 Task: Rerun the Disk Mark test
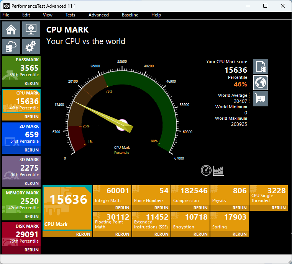[x=31, y=250]
